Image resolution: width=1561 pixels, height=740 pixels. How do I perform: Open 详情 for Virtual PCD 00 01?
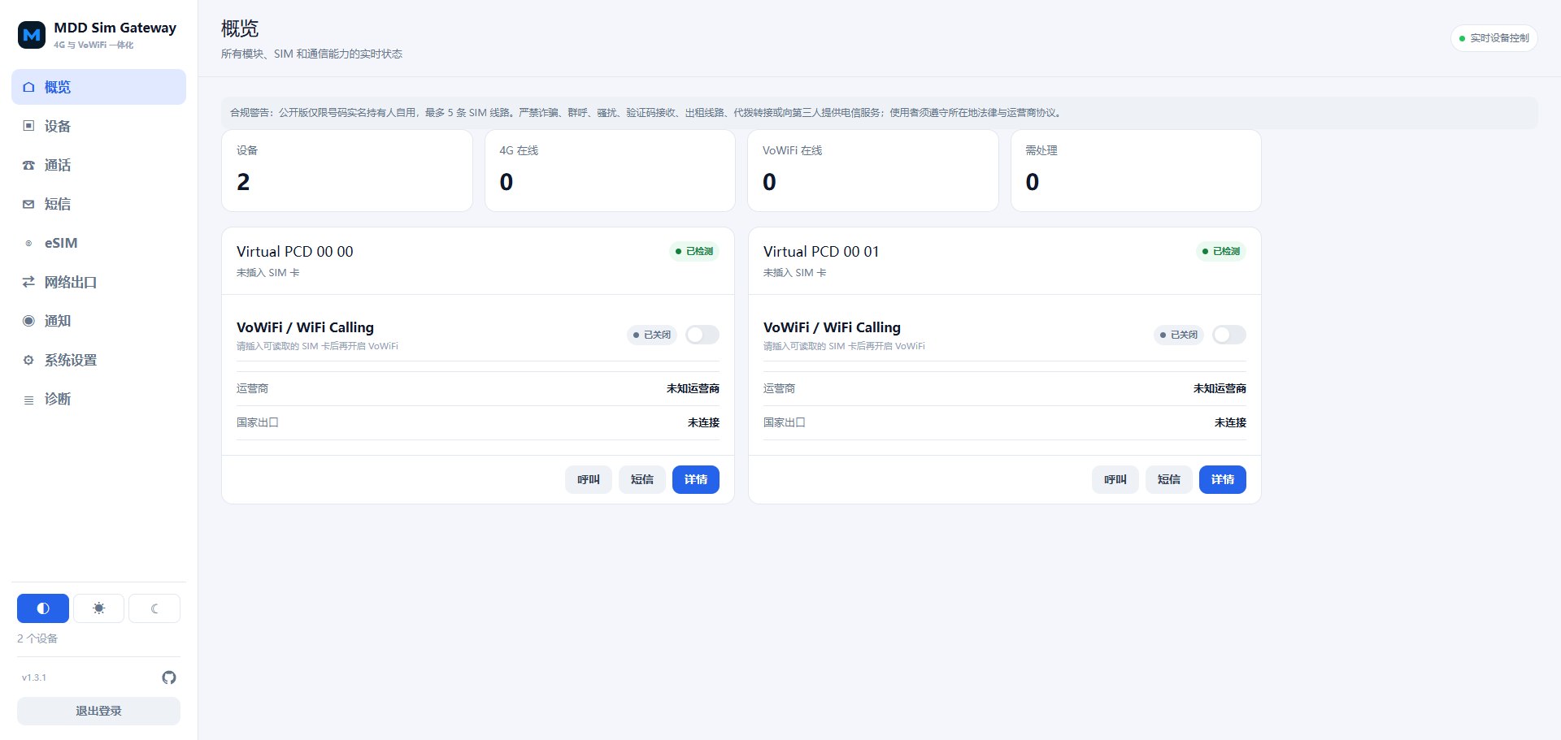pos(1223,479)
